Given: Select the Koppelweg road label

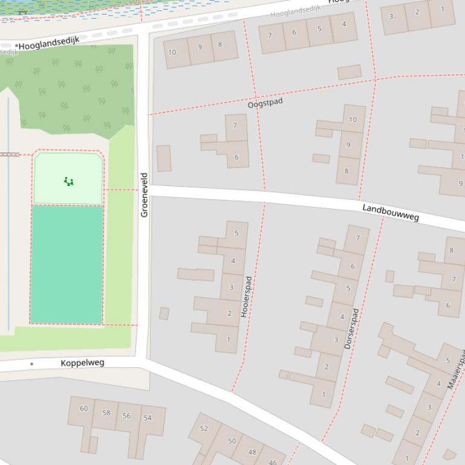Looking at the screenshot, I should tap(82, 363).
